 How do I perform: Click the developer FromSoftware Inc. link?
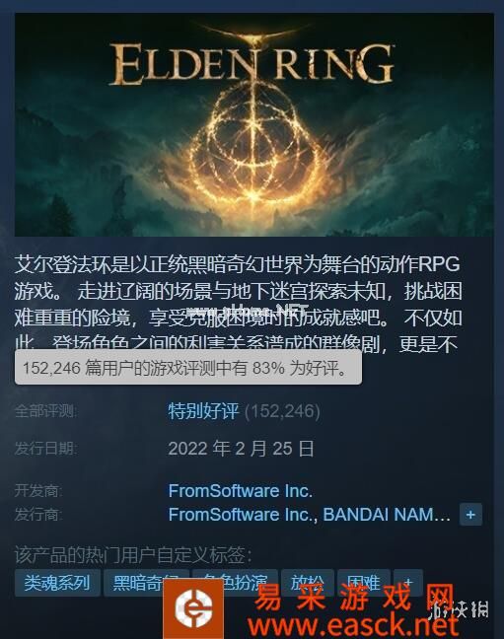click(x=241, y=491)
